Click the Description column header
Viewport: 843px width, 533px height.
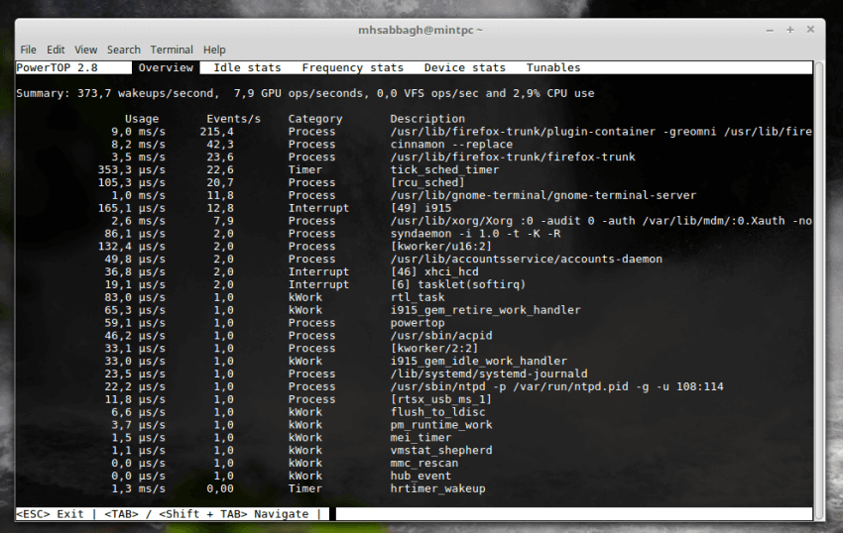[x=427, y=119]
